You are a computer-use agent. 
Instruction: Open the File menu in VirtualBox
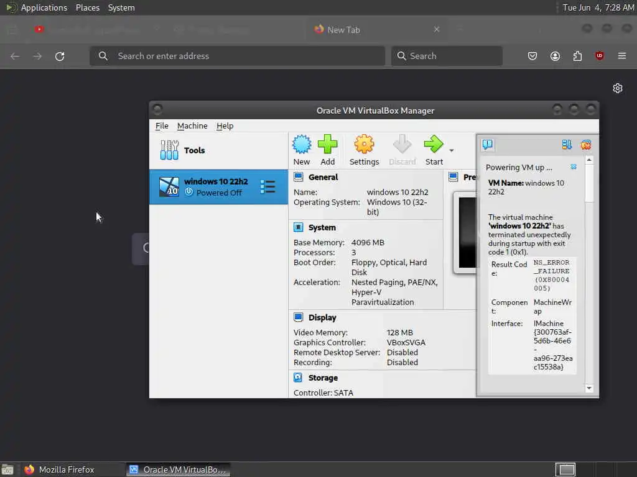(x=162, y=125)
